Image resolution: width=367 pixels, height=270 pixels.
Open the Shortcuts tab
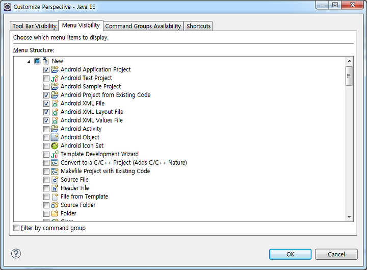pyautogui.click(x=198, y=26)
